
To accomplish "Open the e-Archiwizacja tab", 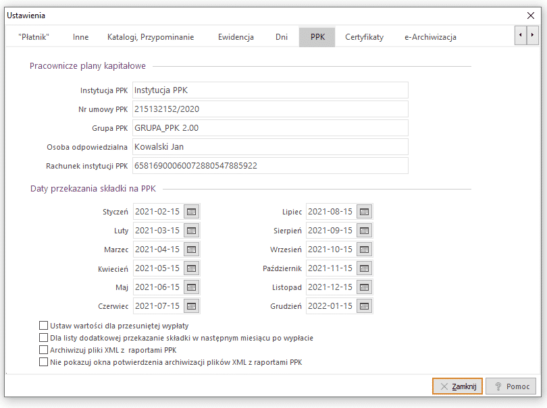I will point(430,37).
